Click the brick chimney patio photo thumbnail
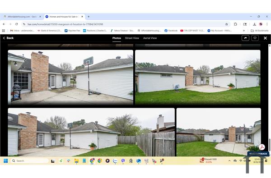This screenshot has width=271, height=178. pos(70,78)
